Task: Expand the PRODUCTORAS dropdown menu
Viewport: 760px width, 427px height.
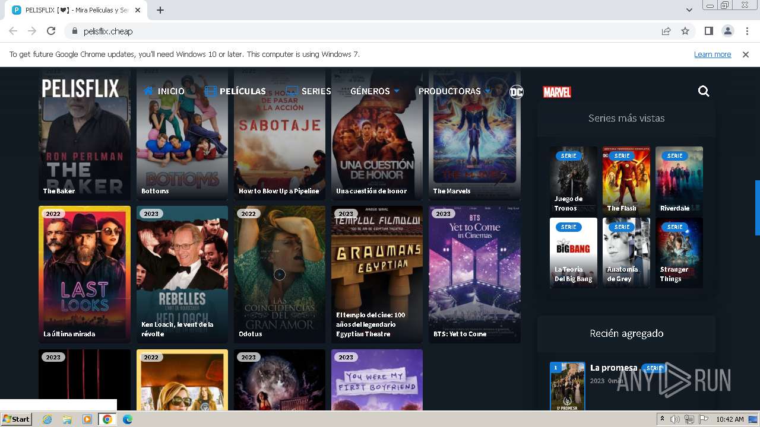Action: click(x=455, y=91)
